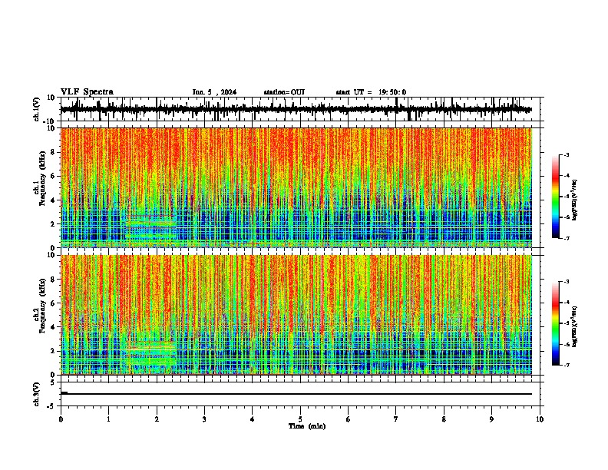Click the ch.2 frequency spectrogram panel

[x=296, y=315]
